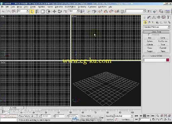This screenshot has height=124, width=172.
Task: Open the Layer Manager
Action: click(x=161, y=11)
